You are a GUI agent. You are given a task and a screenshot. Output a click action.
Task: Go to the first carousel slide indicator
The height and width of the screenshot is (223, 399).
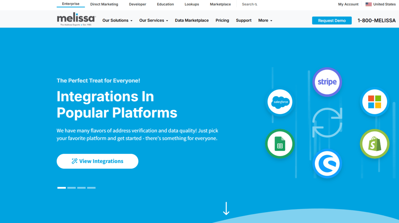(62, 188)
